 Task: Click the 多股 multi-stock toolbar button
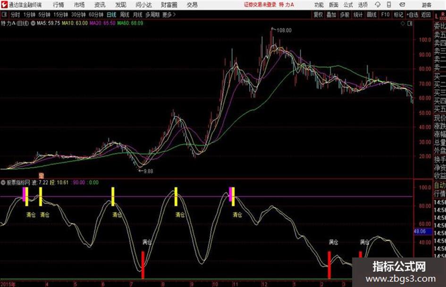[x=345, y=15]
